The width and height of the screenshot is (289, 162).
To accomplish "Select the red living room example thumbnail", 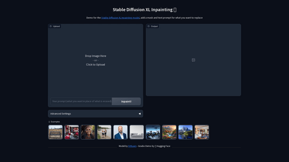I will [x=72, y=132].
